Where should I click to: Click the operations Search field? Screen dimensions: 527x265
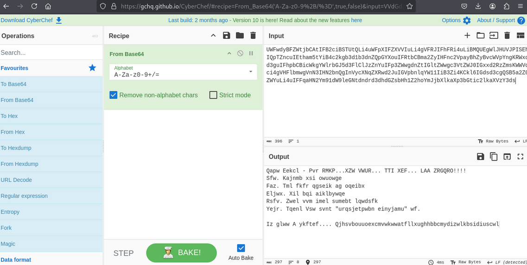click(51, 53)
